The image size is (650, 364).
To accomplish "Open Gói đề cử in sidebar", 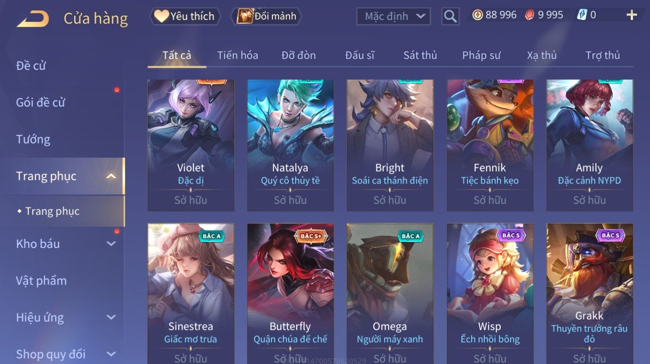I will click(41, 103).
